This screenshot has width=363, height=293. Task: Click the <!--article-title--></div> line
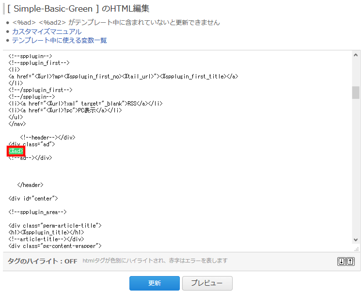pos(47,239)
